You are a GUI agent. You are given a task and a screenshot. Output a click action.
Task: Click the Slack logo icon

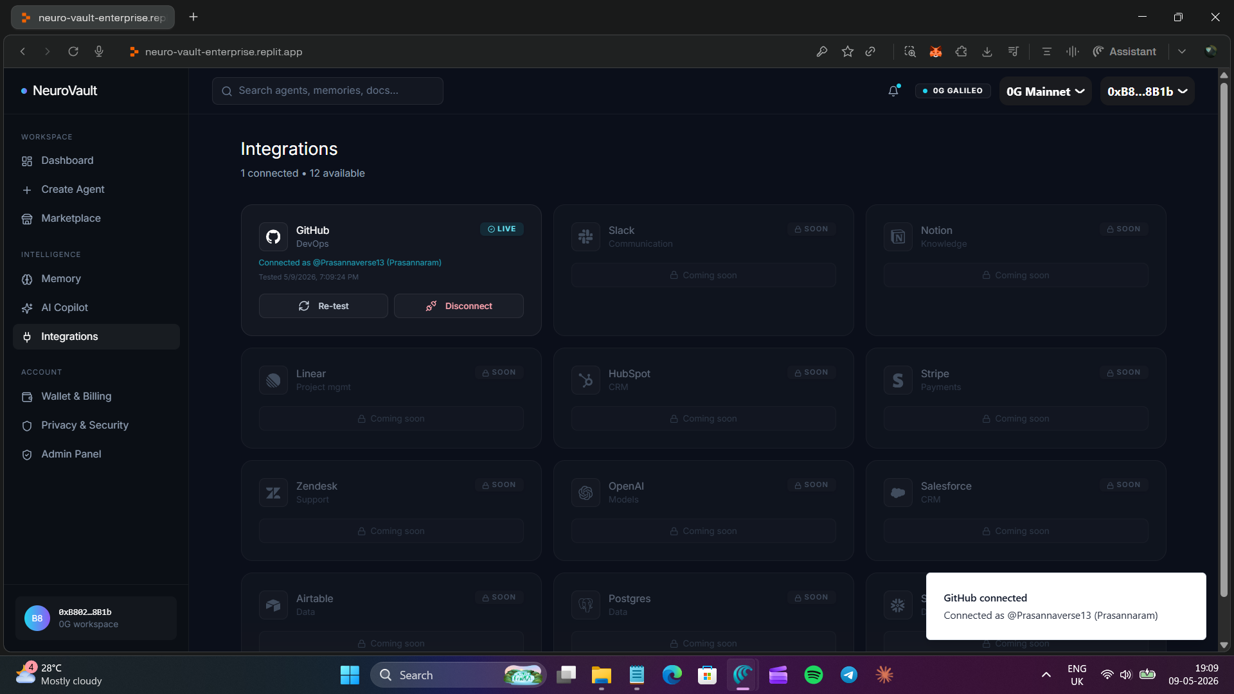tap(586, 236)
